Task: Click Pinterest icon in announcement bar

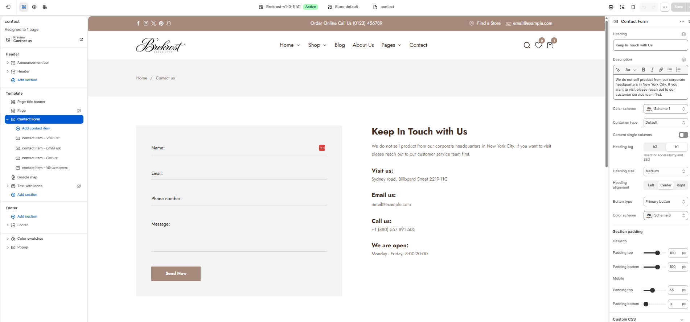Action: coord(161,23)
